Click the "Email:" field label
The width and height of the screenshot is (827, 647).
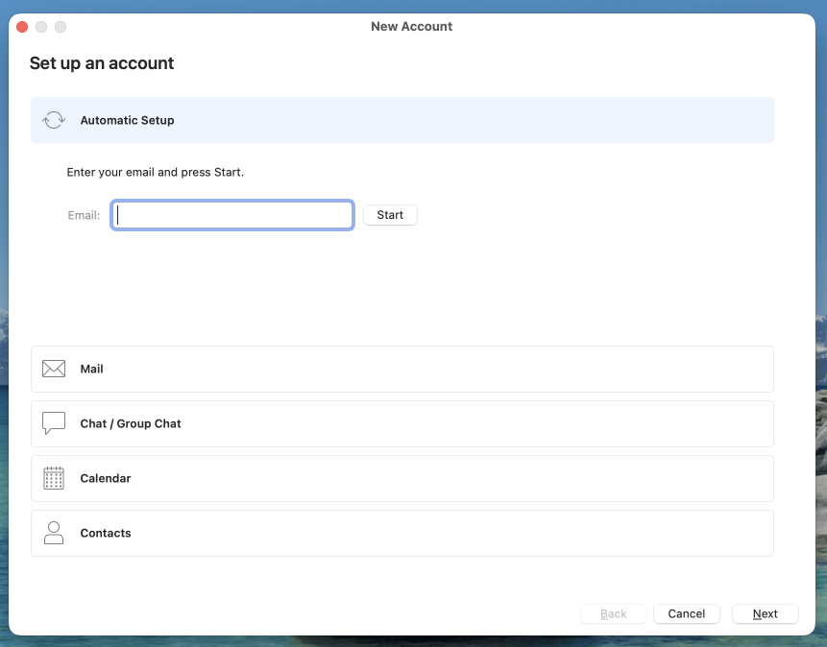(84, 215)
